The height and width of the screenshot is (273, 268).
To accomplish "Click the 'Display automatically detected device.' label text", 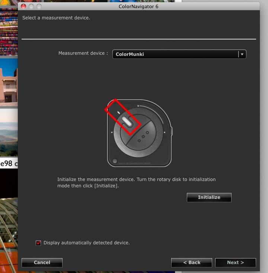I will (86, 243).
